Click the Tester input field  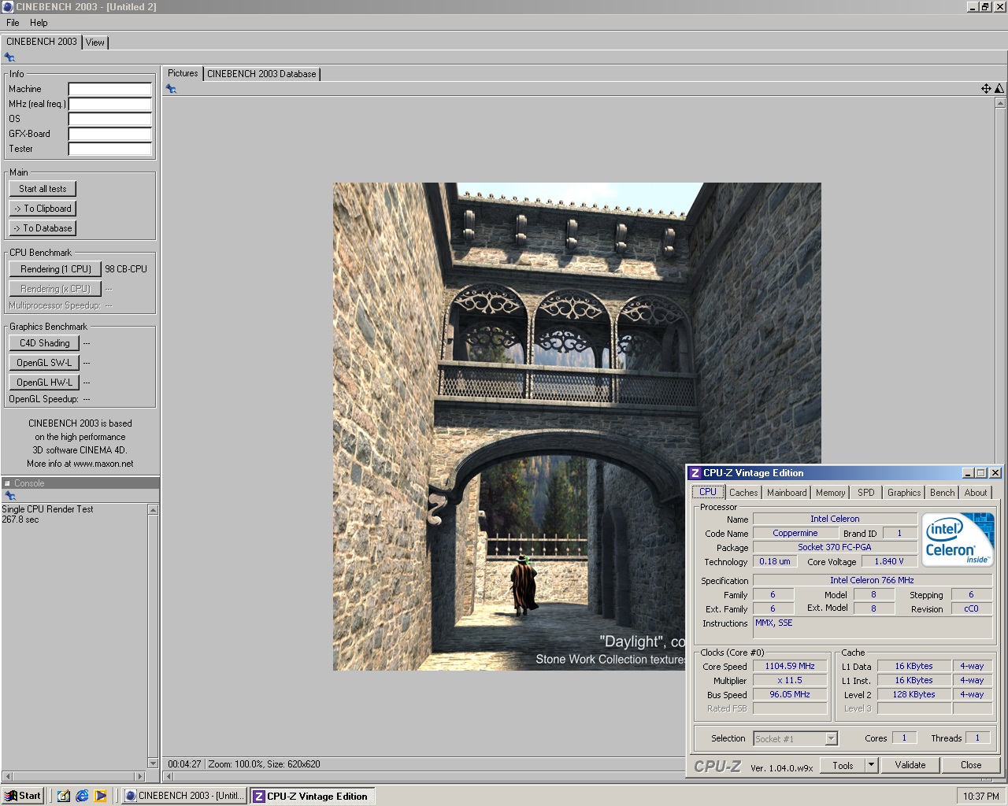tap(110, 149)
